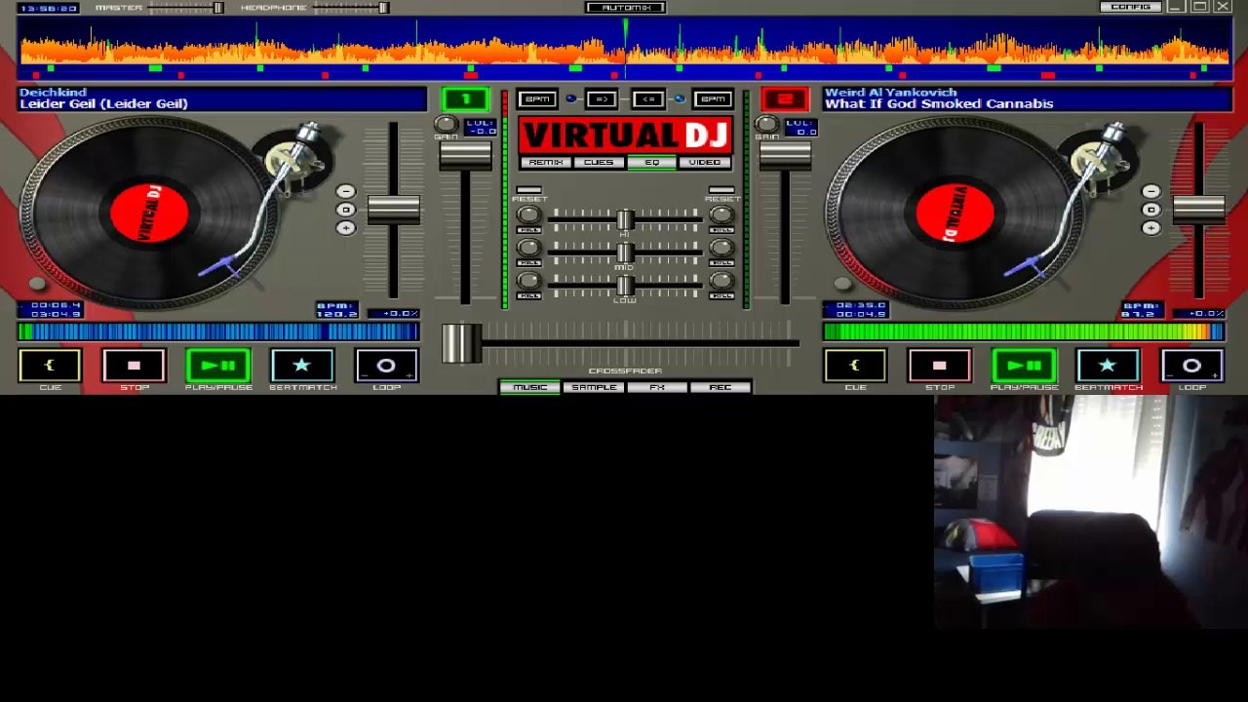Reset pitch with deck 1 zero button
1248x702 pixels.
coord(345,210)
